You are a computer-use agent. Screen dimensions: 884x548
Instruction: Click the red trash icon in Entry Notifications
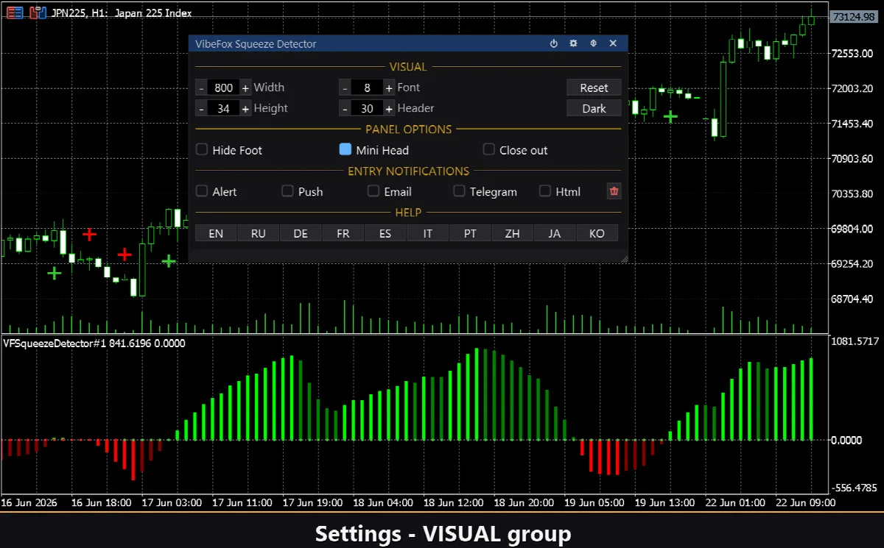pyautogui.click(x=614, y=191)
